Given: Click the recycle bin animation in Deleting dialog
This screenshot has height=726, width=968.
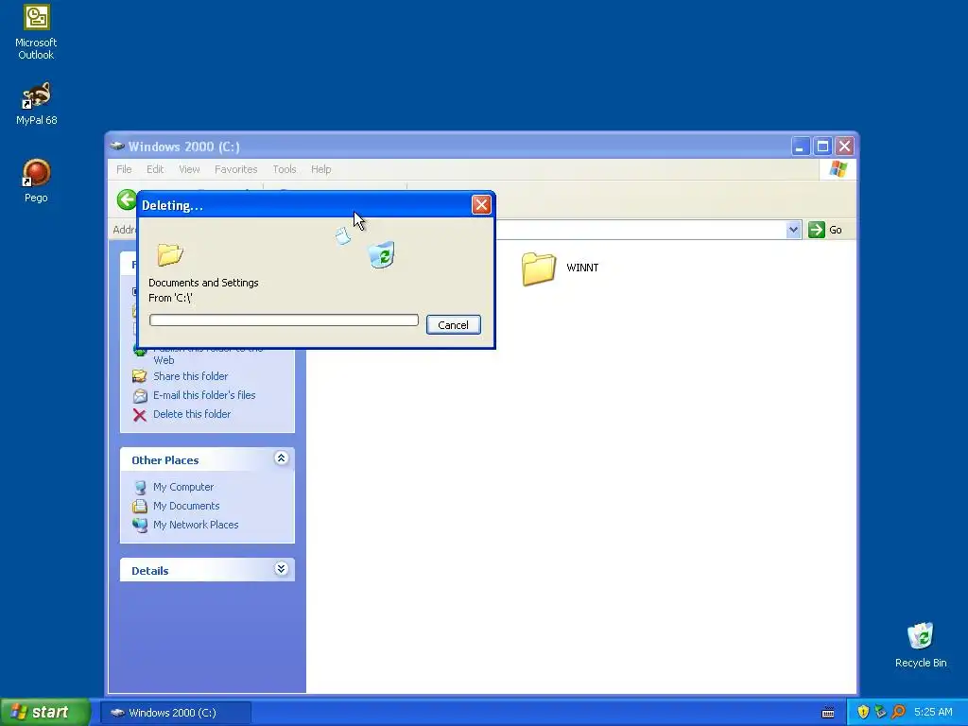Looking at the screenshot, I should coord(382,254).
